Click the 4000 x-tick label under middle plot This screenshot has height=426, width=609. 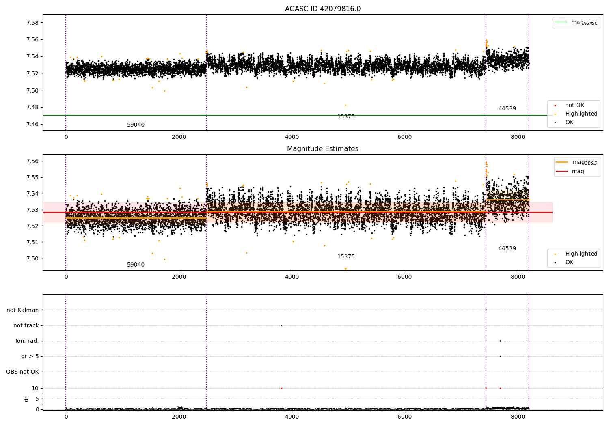pyautogui.click(x=292, y=277)
